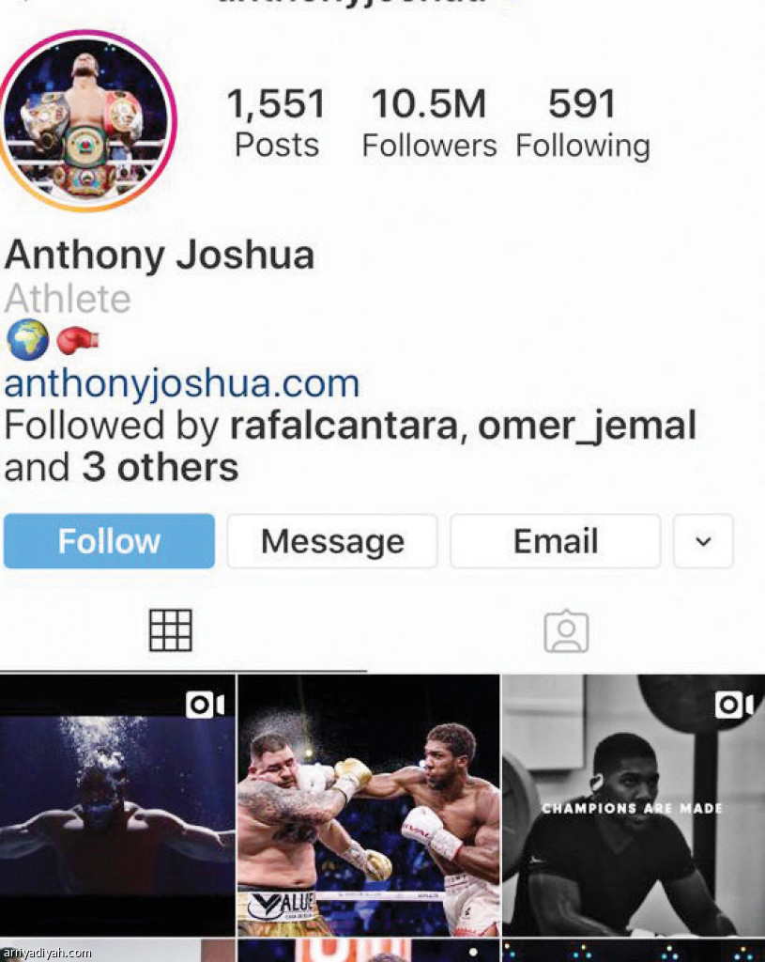
Task: Open the anthonyjoshua.com website link
Action: tap(182, 383)
